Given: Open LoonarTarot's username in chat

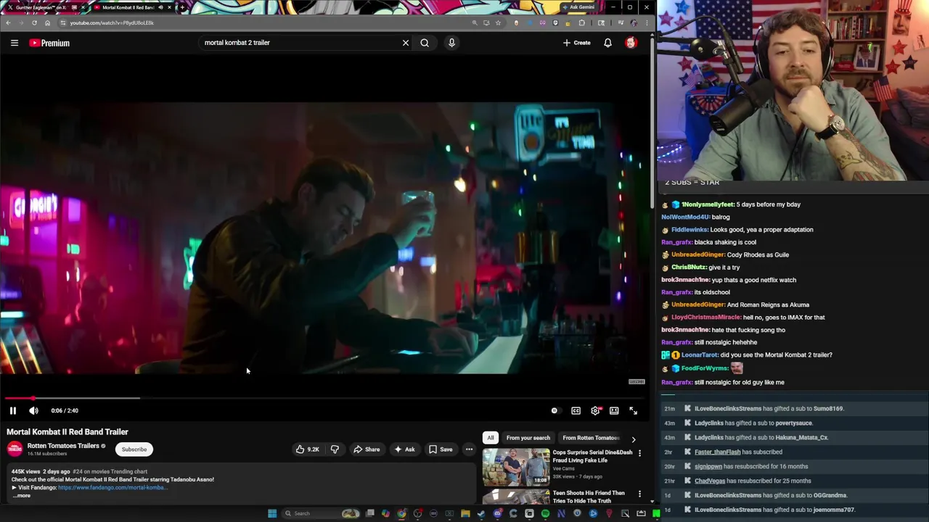Looking at the screenshot, I should click(x=699, y=355).
